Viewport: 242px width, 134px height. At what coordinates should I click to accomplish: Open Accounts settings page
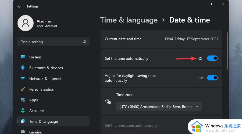54,111
